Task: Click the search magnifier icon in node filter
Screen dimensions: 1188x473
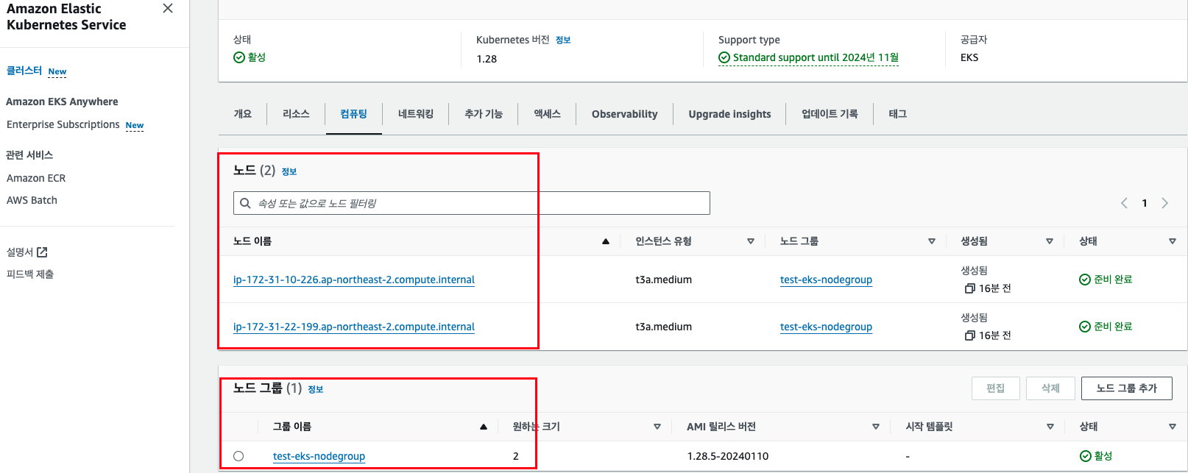Action: click(246, 203)
